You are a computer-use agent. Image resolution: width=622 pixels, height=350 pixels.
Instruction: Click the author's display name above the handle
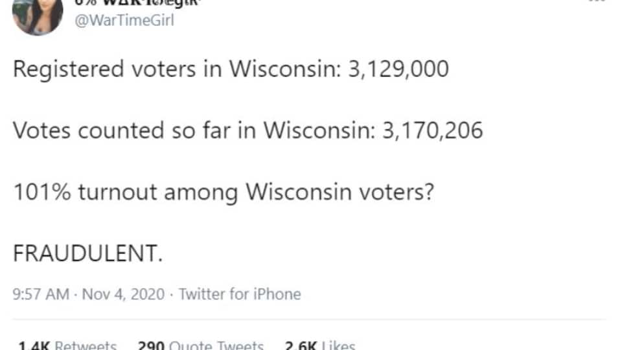124,3
